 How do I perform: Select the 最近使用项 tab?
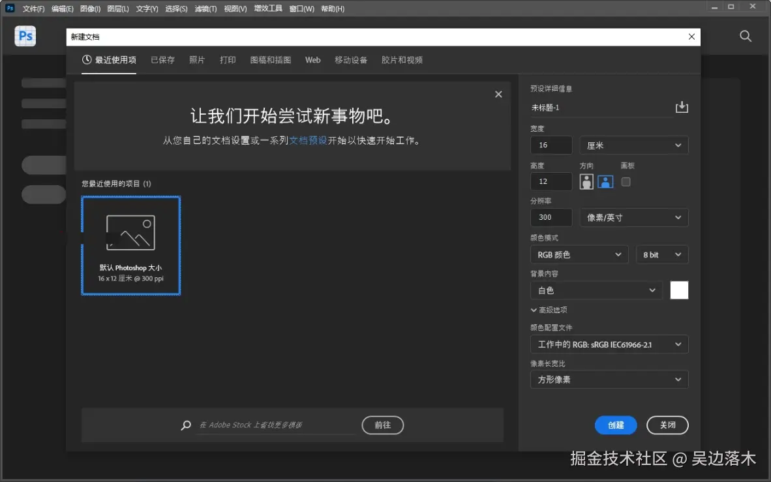(109, 60)
